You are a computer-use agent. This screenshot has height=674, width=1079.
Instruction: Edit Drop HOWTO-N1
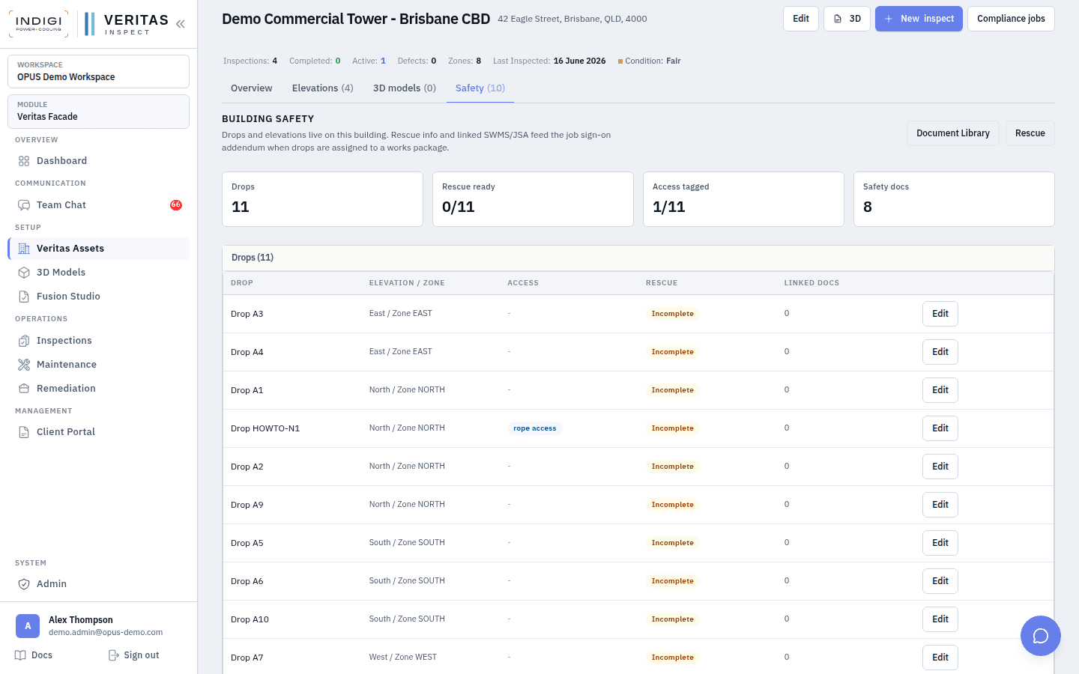(940, 428)
